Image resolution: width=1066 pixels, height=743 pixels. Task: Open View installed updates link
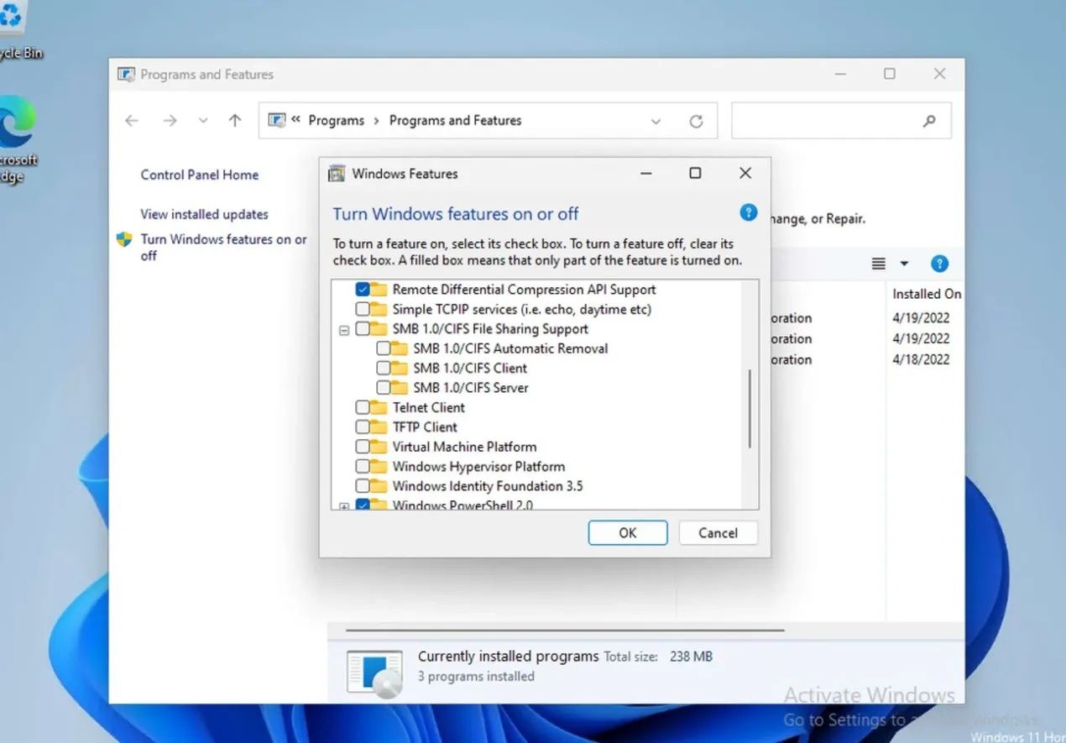[x=204, y=214]
